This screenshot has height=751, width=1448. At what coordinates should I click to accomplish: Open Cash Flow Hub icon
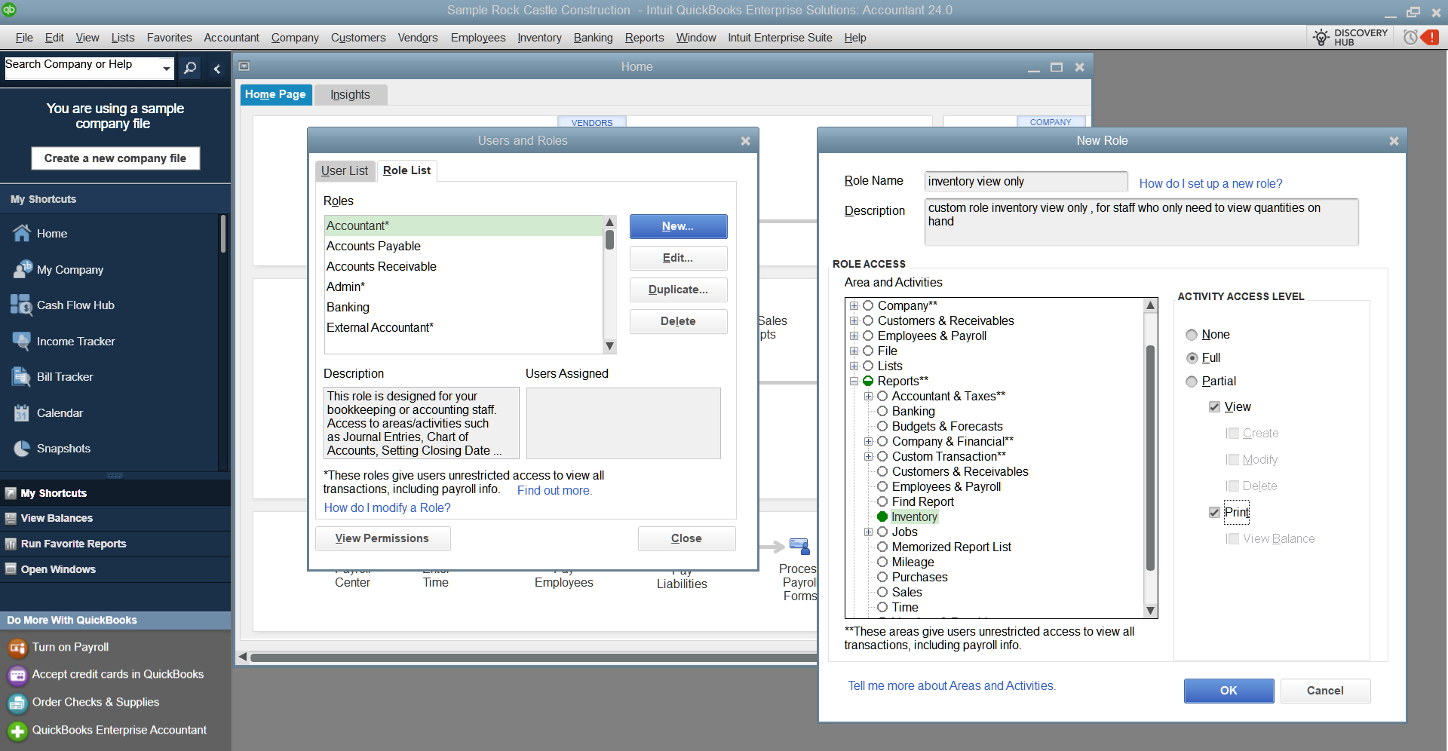[x=21, y=305]
